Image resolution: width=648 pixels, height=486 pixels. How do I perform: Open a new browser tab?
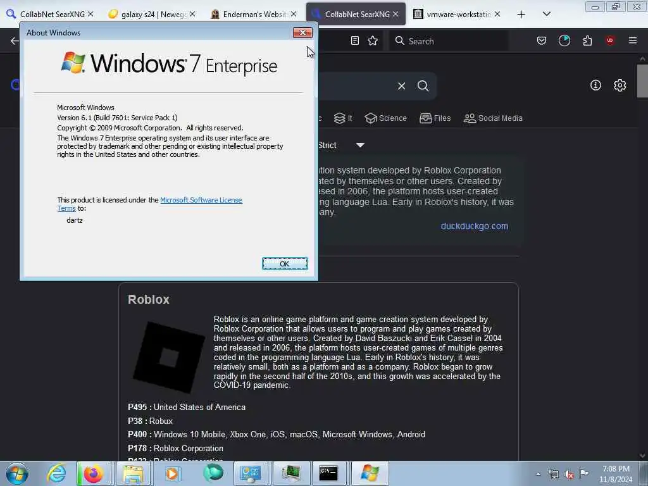tap(521, 15)
